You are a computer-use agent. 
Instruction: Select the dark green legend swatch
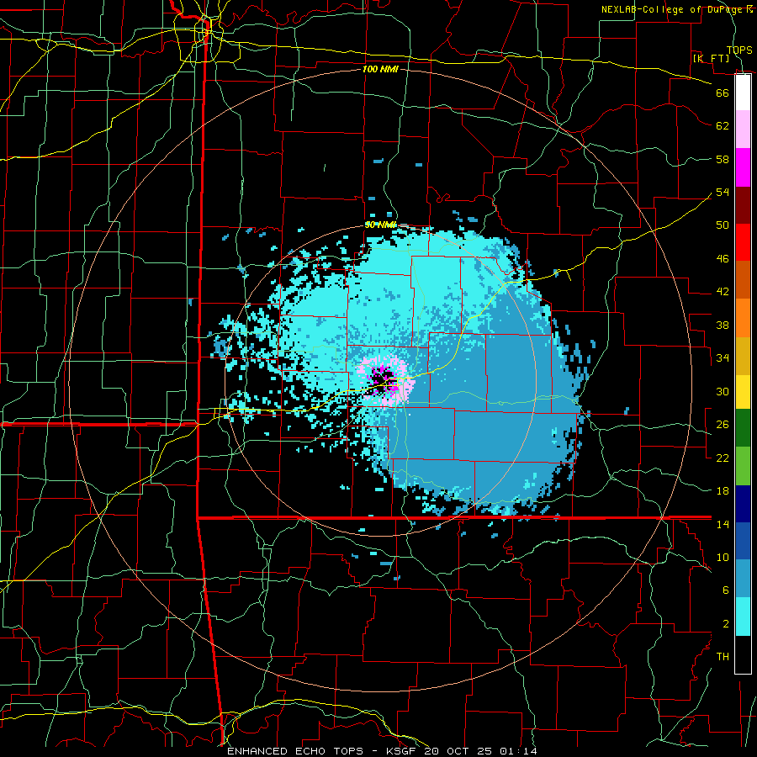743,428
